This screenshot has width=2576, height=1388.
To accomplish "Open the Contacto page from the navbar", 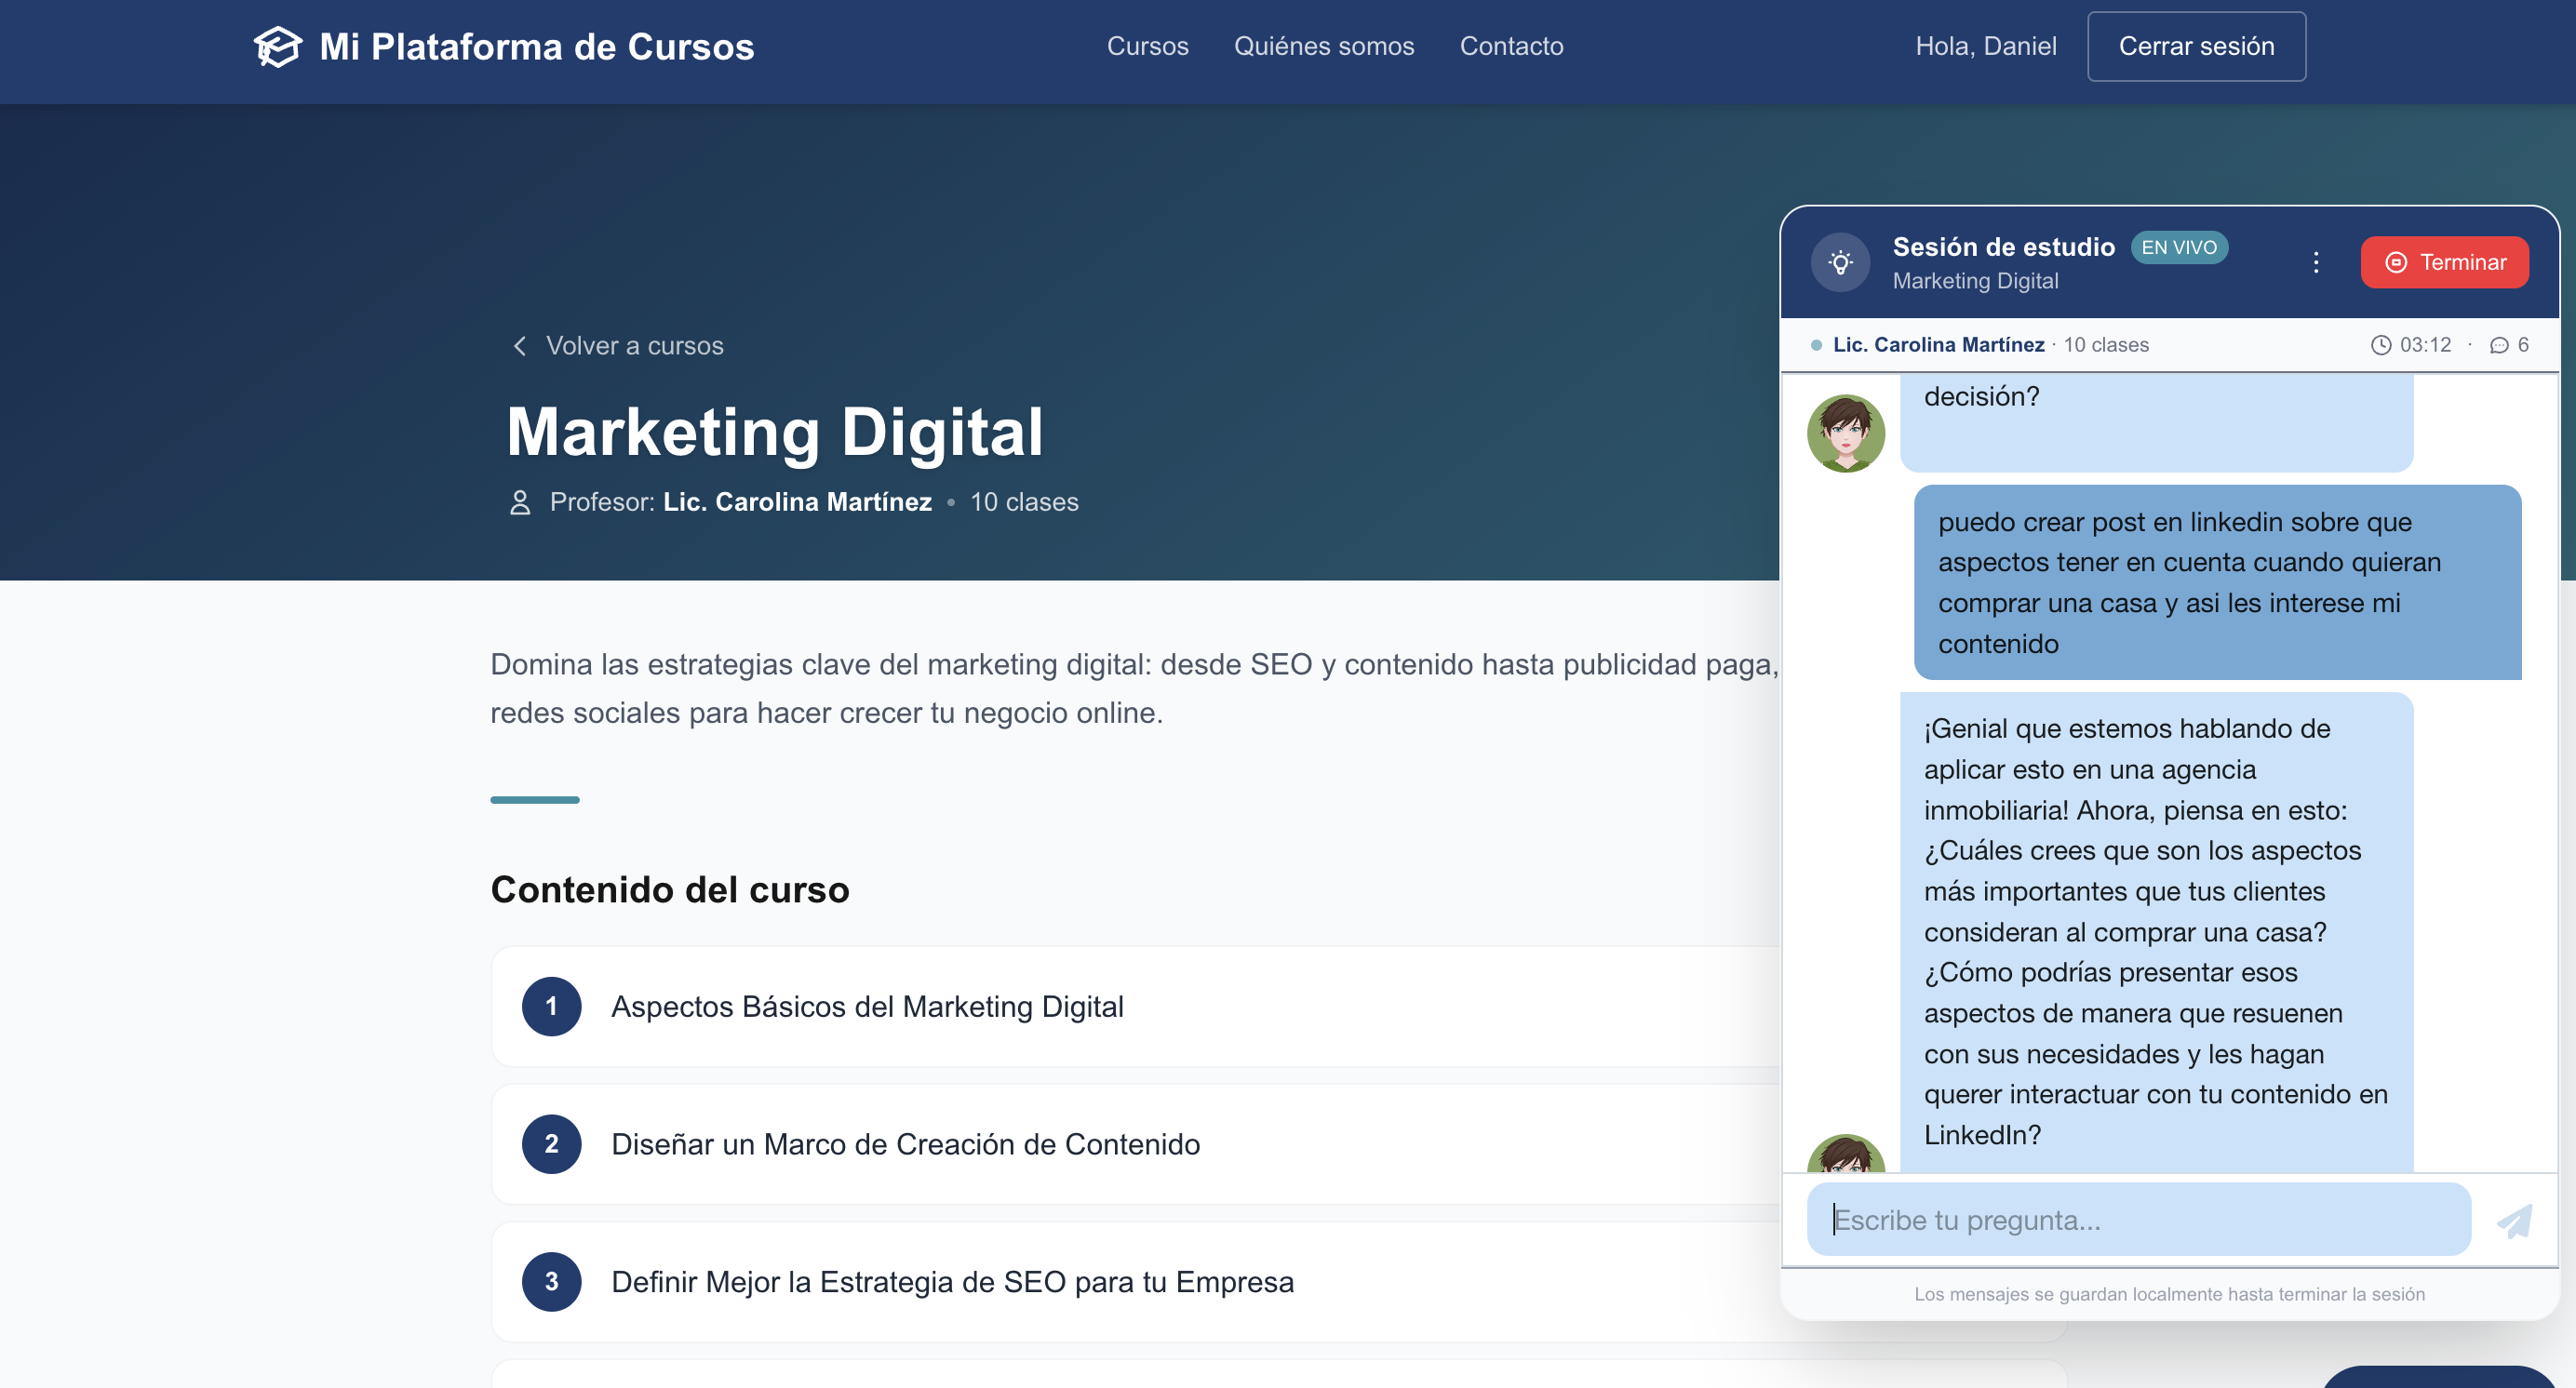I will point(1511,46).
